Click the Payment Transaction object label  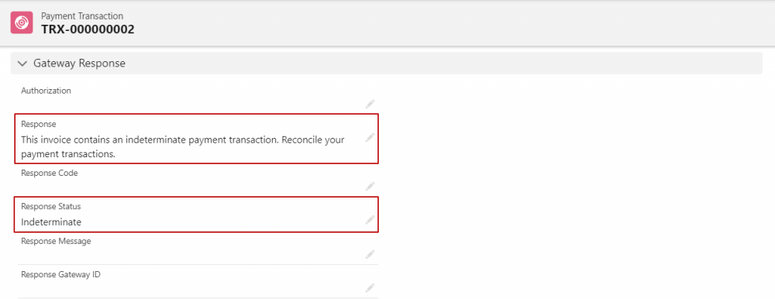tap(82, 16)
